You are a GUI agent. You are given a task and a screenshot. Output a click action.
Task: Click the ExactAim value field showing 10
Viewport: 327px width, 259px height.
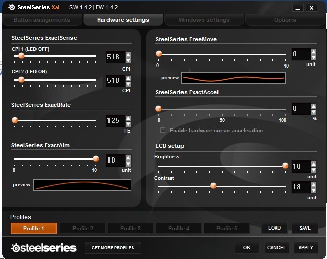pyautogui.click(x=116, y=160)
